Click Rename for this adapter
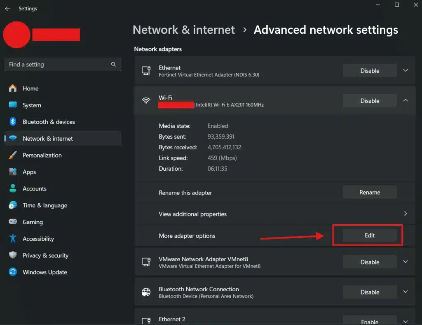Viewport: 422px width, 325px height. click(x=370, y=192)
